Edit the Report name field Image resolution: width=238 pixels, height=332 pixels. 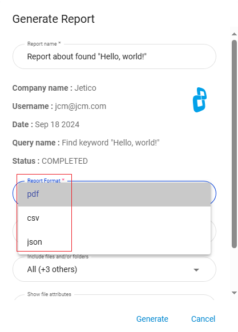114,56
